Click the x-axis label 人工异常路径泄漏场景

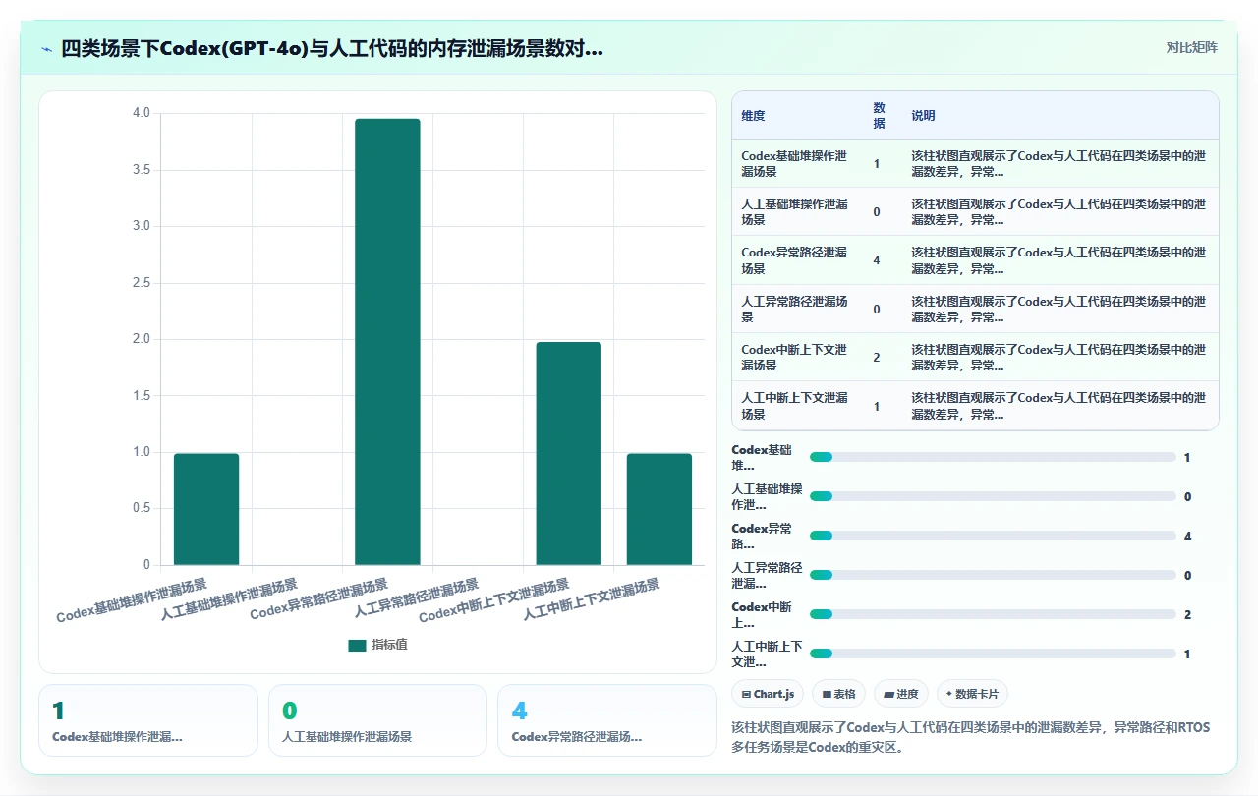coord(416,597)
